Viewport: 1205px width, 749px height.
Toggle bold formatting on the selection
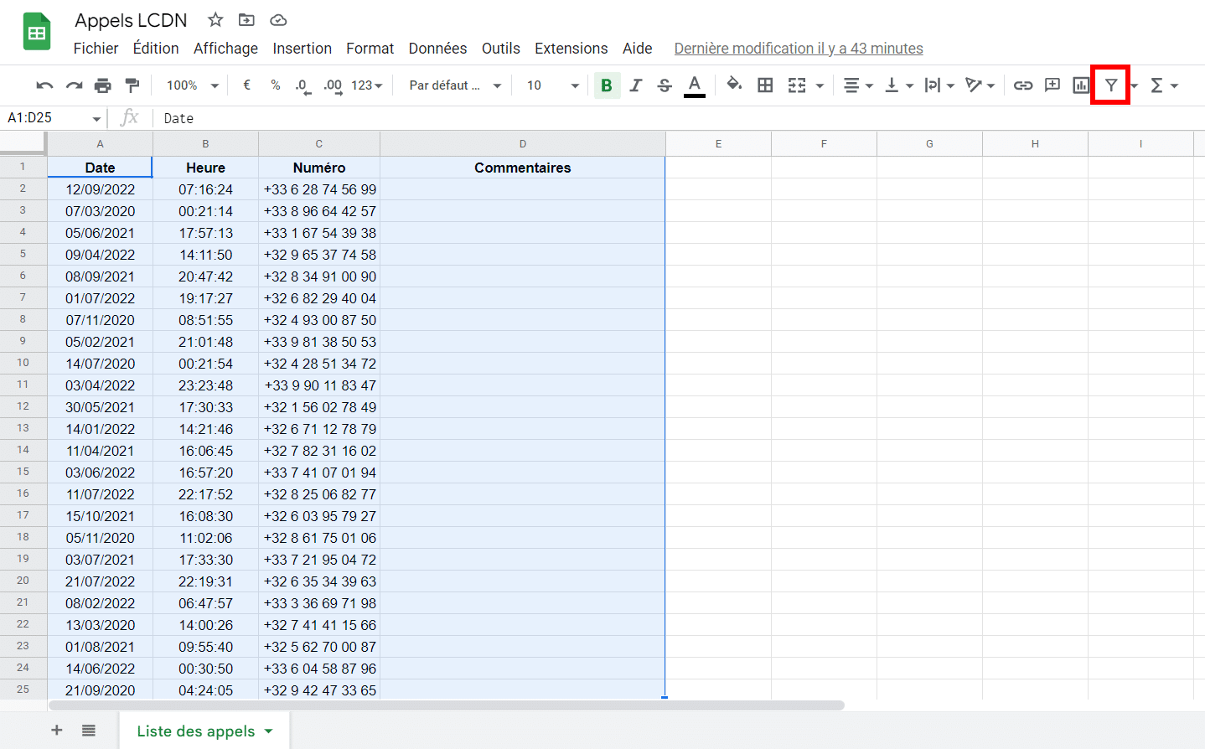(x=606, y=85)
